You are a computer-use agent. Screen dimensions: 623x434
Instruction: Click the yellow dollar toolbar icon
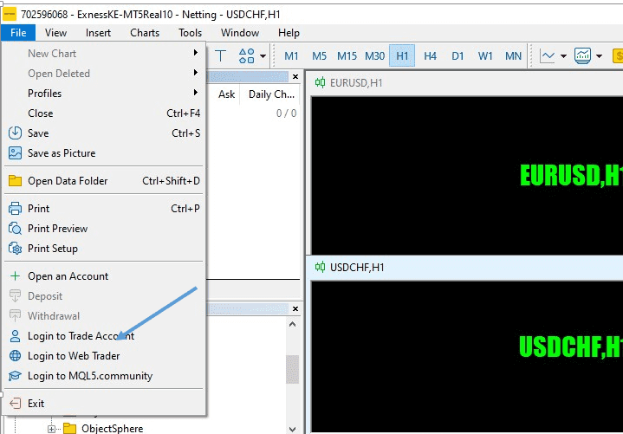coord(618,56)
